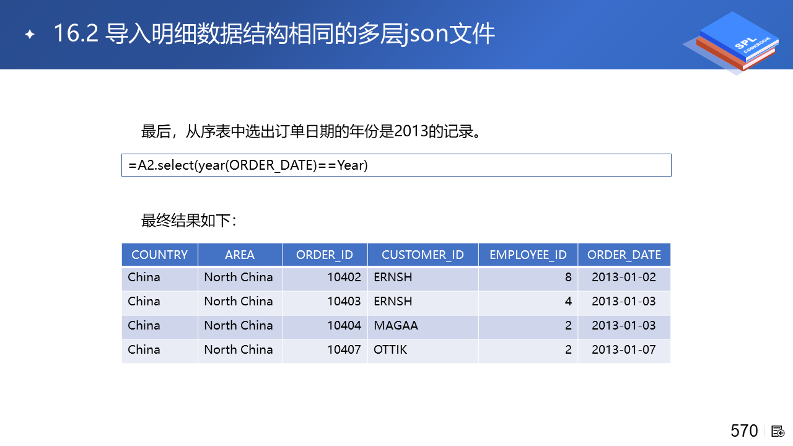Select the EMPLOYEE_ID column header
The width and height of the screenshot is (793, 446).
click(528, 255)
